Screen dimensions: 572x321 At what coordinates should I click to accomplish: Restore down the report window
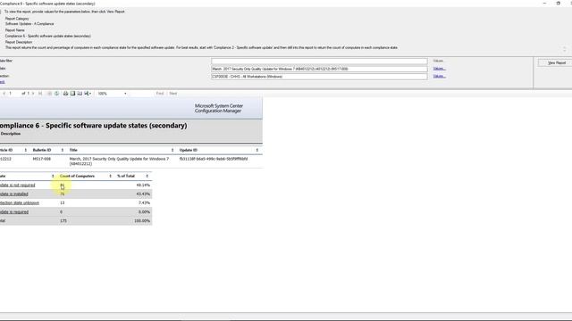(x=558, y=3)
